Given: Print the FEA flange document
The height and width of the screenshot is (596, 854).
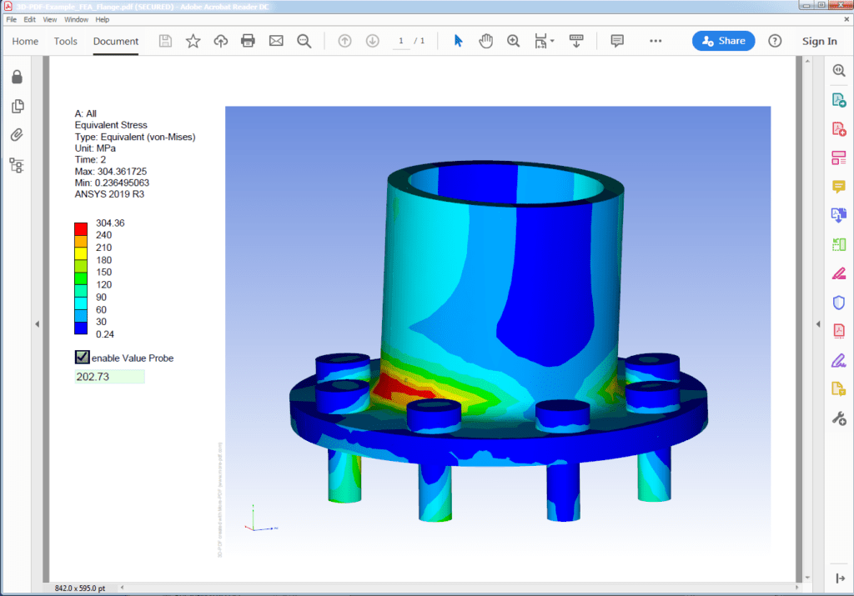Looking at the screenshot, I should coord(248,40).
